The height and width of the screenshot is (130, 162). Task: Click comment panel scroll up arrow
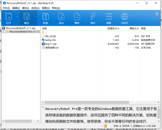point(159,107)
